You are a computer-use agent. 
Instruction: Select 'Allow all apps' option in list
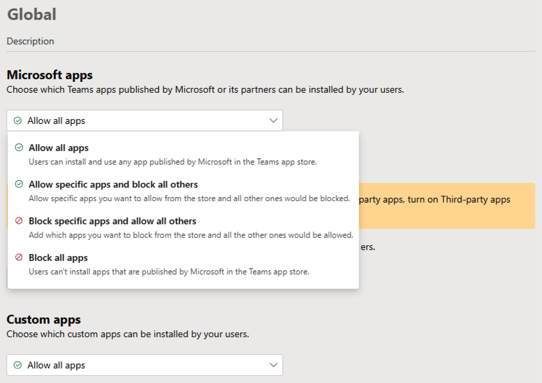click(183, 154)
